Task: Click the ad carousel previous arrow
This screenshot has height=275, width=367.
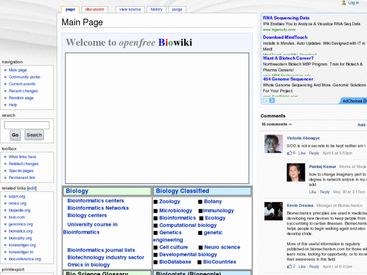Action: click(265, 100)
